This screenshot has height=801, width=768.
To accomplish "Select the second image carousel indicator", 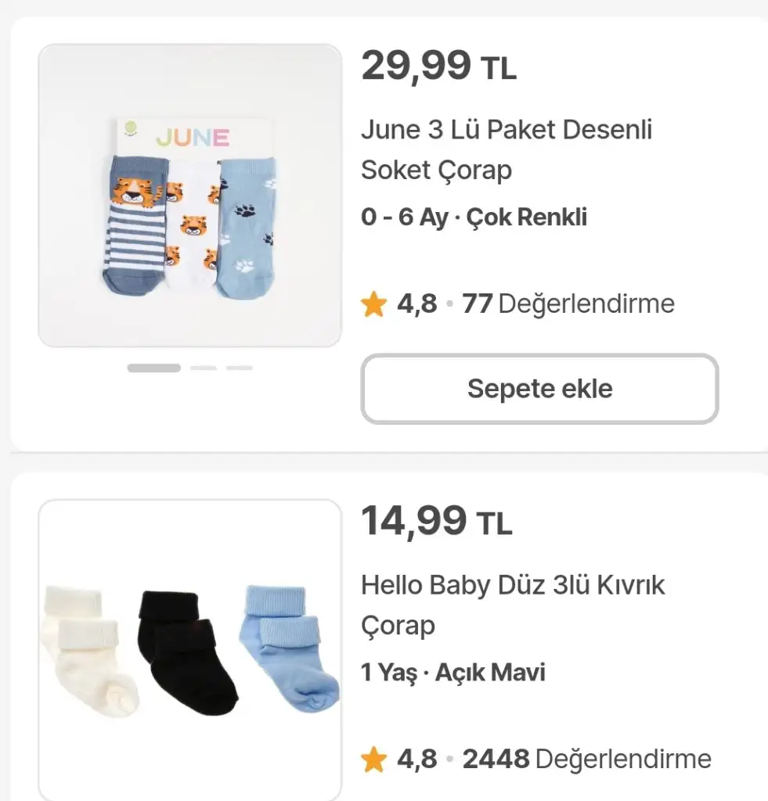I will [204, 368].
